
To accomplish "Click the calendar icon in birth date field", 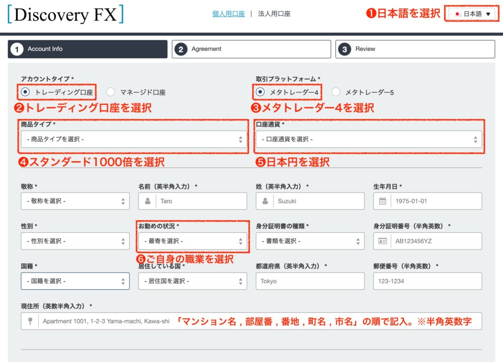I will tap(383, 201).
